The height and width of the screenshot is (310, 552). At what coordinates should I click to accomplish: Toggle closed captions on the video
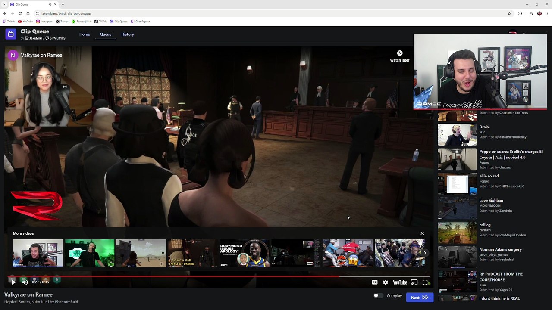(375, 282)
